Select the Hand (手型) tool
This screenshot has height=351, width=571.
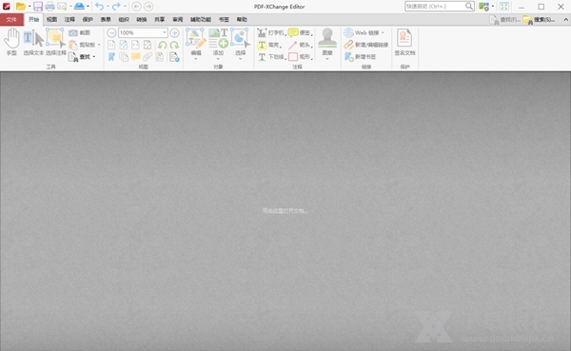[x=11, y=42]
